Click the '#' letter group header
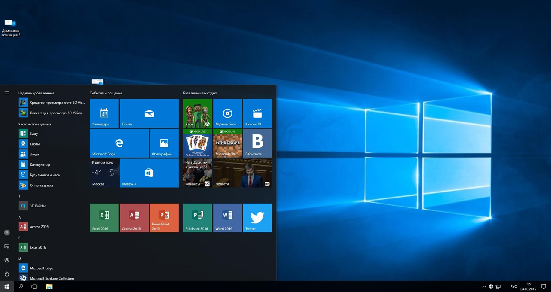Image resolution: width=551 pixels, height=292 pixels. [19, 196]
